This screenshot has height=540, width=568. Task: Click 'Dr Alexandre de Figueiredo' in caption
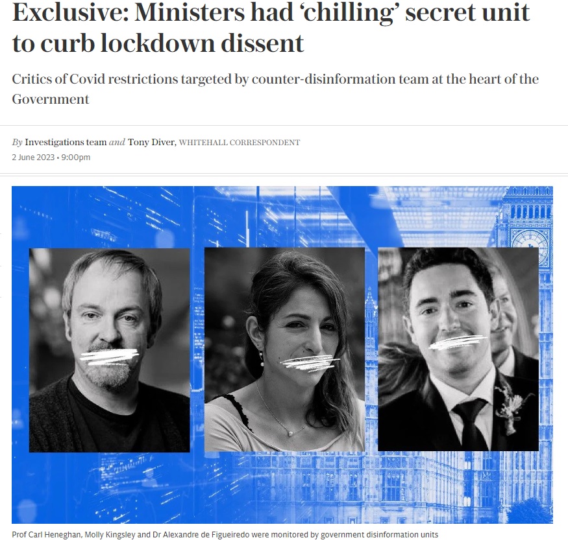(201, 535)
